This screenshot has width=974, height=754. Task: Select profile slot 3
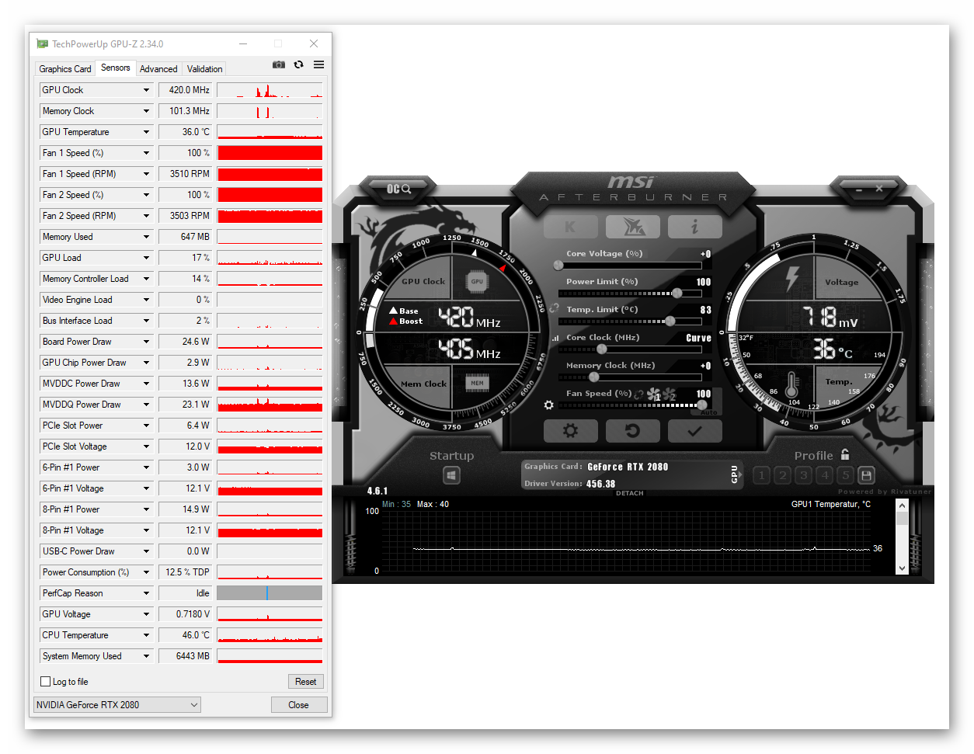point(804,474)
